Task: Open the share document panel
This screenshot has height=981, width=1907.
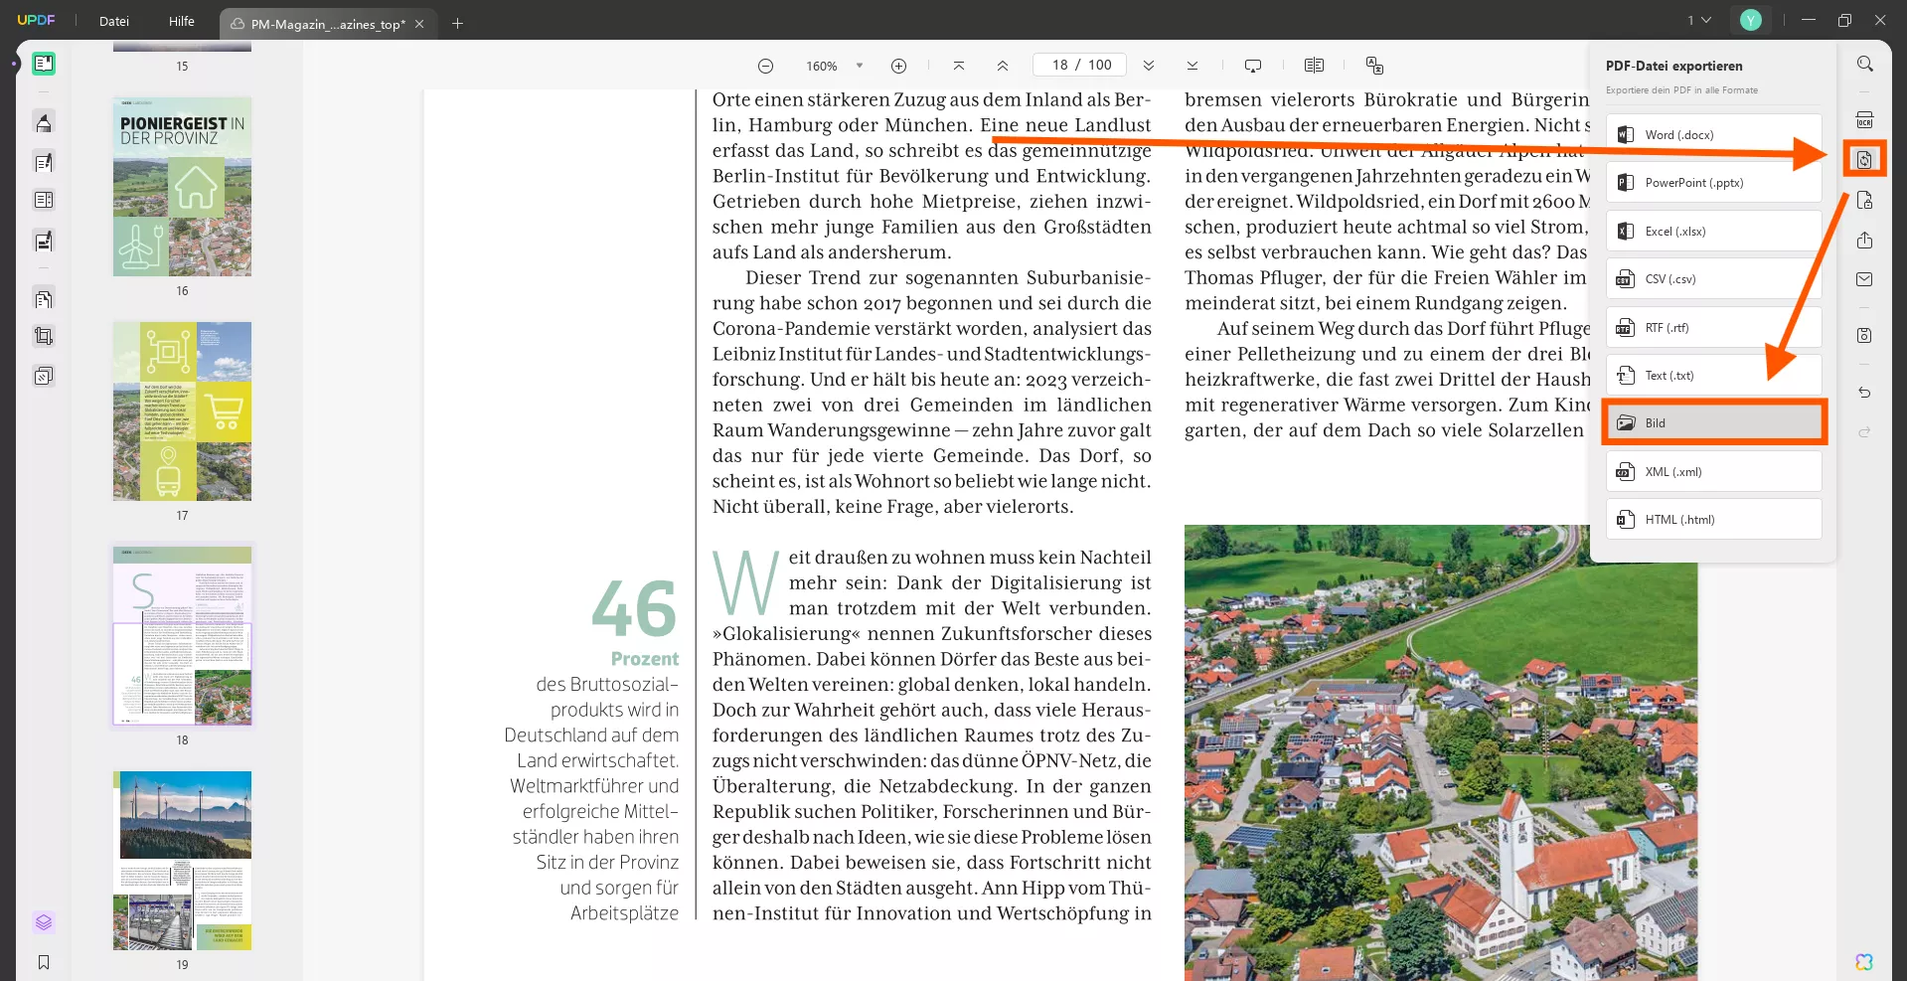Action: pos(1865,241)
